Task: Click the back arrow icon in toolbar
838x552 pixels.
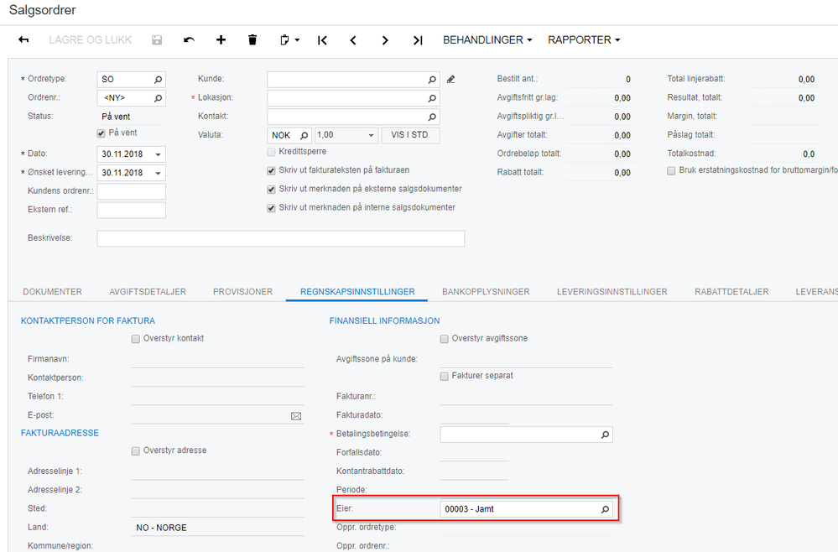Action: click(23, 40)
